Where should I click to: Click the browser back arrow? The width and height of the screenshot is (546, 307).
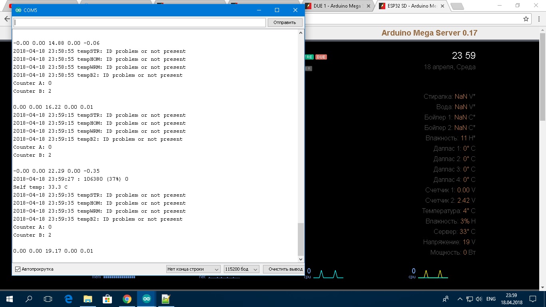(x=7, y=19)
